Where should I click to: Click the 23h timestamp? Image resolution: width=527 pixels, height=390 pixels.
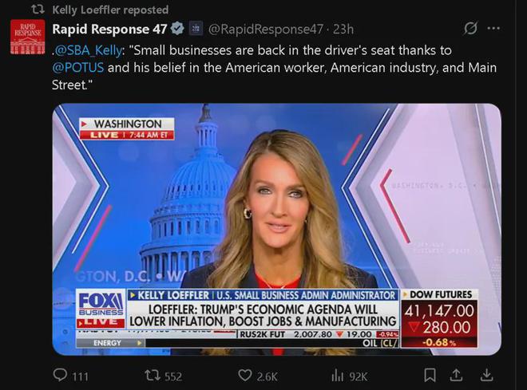343,30
